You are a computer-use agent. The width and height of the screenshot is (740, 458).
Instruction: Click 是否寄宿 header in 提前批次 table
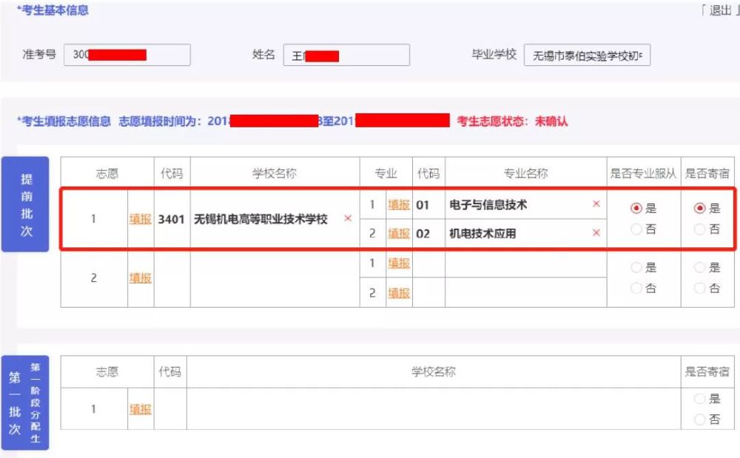coord(707,173)
